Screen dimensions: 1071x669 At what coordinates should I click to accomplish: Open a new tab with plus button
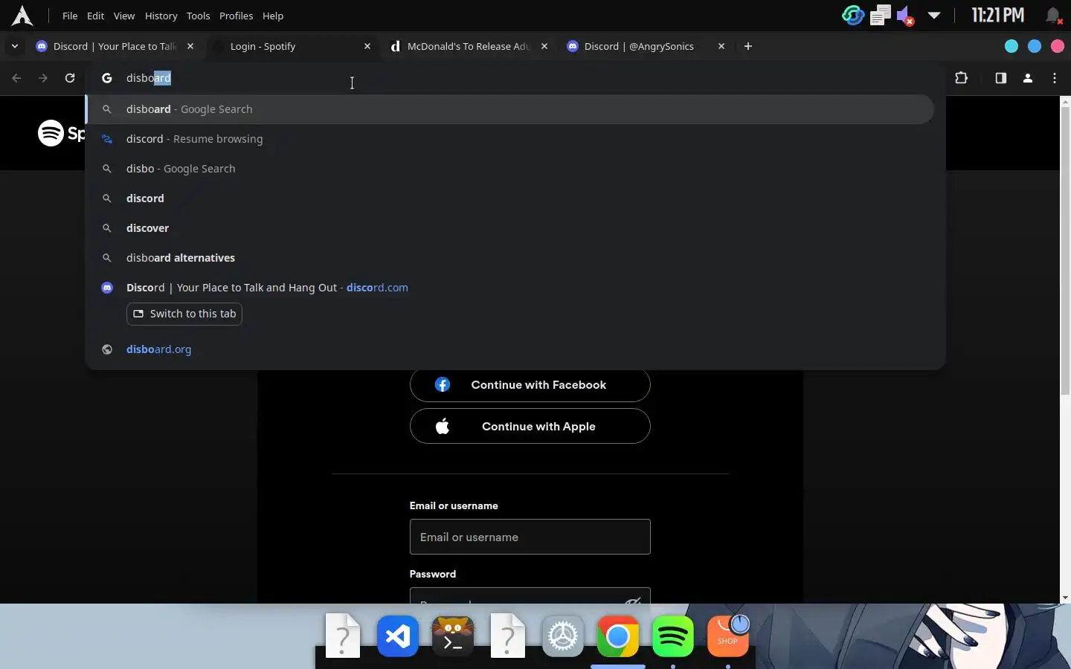(748, 46)
